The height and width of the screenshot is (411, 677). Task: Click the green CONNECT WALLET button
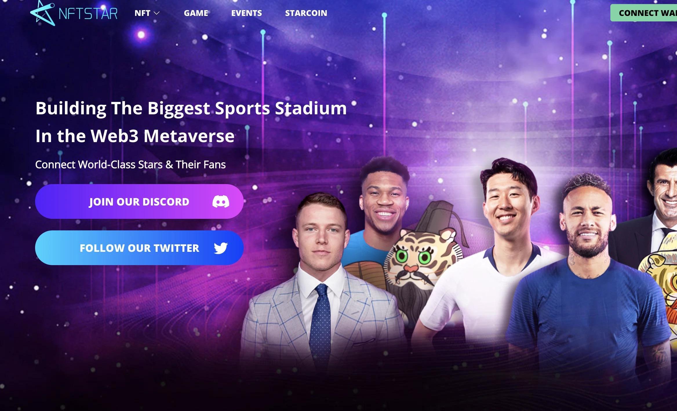[x=644, y=13]
